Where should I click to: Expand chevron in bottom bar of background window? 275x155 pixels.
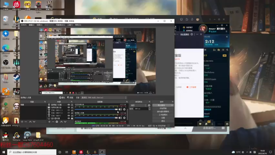pos(185,128)
